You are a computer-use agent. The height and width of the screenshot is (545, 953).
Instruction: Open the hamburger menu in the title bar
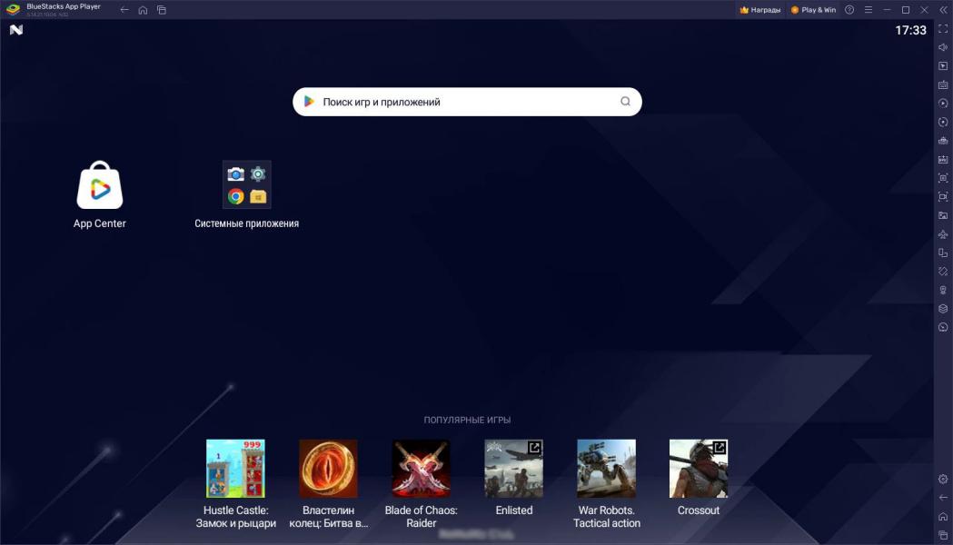[868, 10]
